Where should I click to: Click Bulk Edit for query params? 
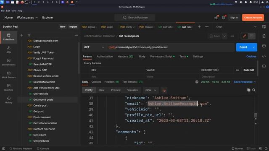tap(249, 70)
